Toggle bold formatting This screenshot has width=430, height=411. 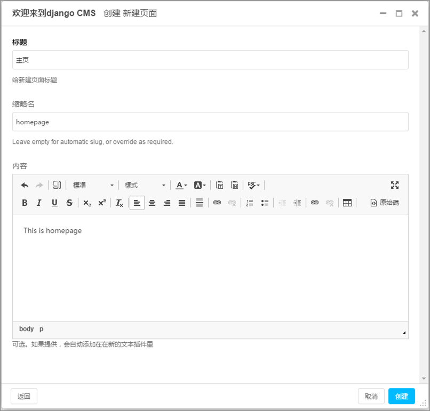(25, 203)
